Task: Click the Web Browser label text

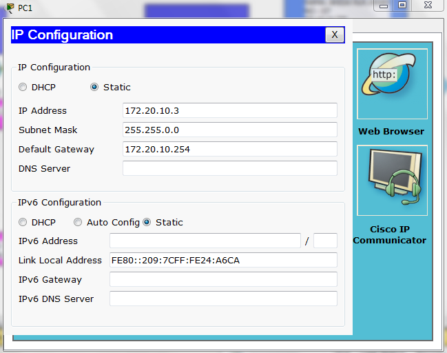Action: tap(391, 131)
